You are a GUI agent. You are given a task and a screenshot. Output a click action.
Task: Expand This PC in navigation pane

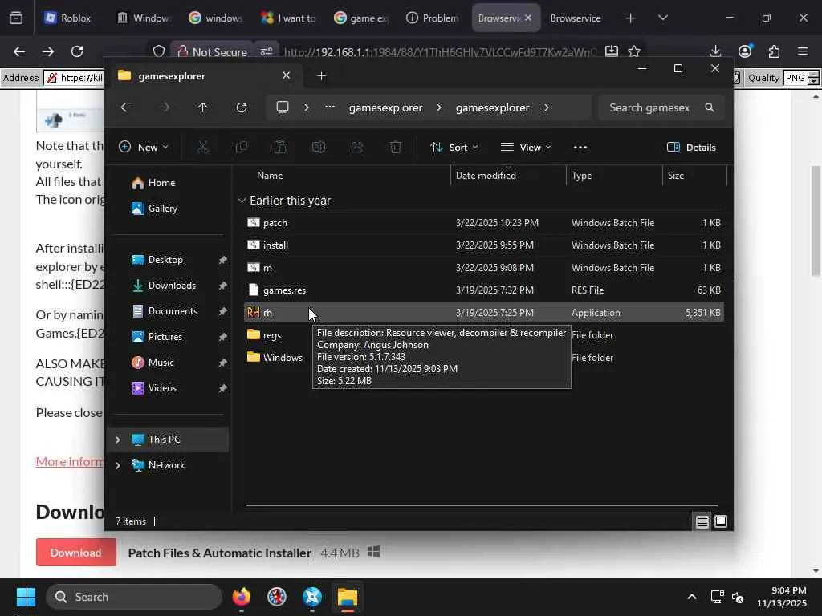click(117, 440)
